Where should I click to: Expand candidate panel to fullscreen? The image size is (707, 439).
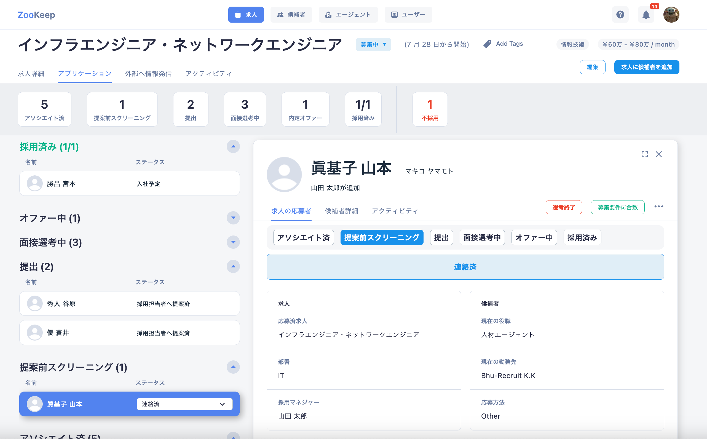pyautogui.click(x=644, y=154)
